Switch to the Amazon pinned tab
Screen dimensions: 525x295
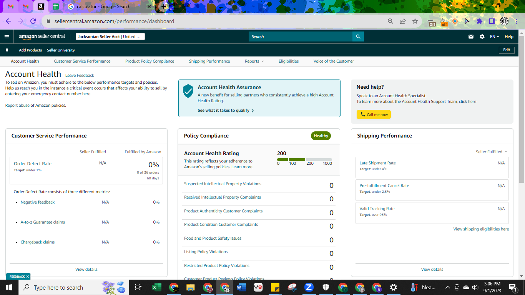[41, 7]
